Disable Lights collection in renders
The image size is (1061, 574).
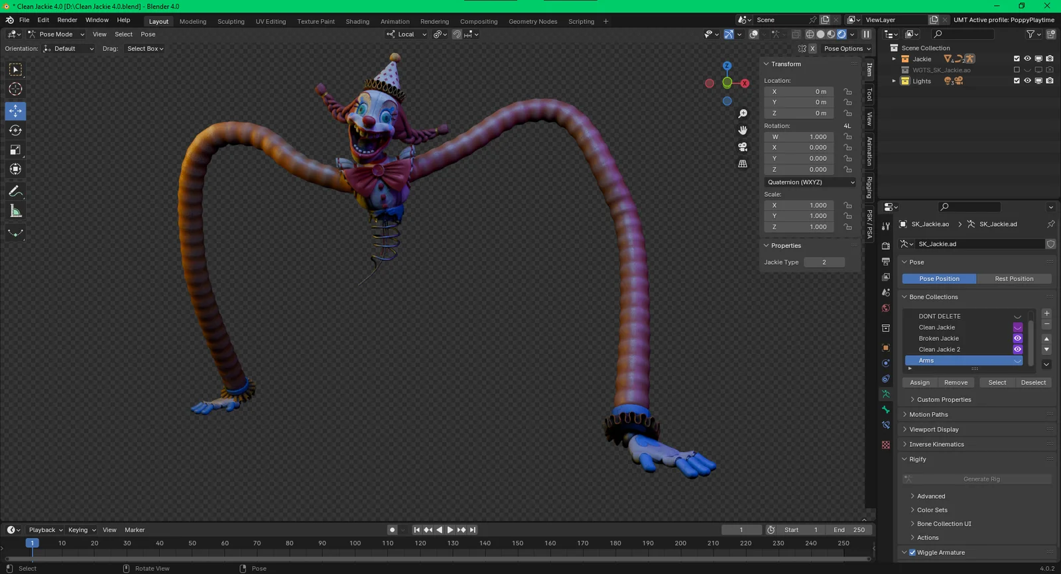(1050, 81)
